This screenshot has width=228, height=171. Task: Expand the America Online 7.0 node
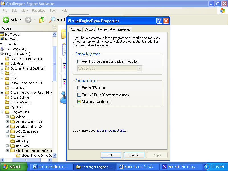(7, 122)
